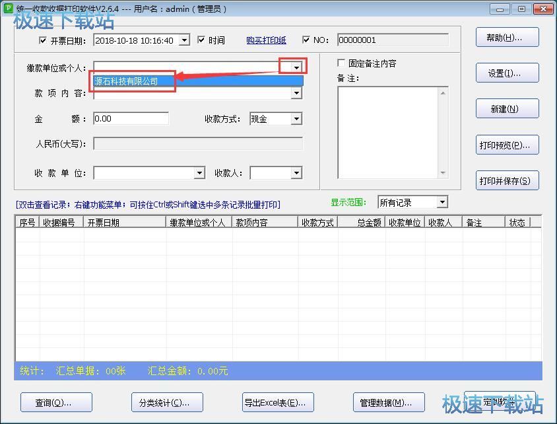Toggle the 时间 checkbox
557x424 pixels.
[201, 40]
